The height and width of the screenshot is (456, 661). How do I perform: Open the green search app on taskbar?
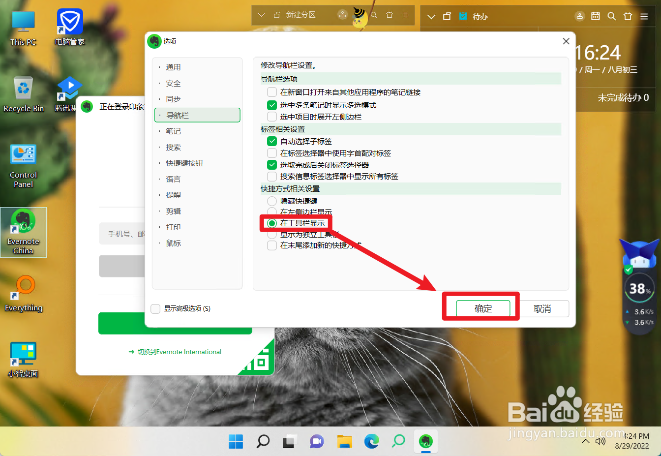click(398, 441)
